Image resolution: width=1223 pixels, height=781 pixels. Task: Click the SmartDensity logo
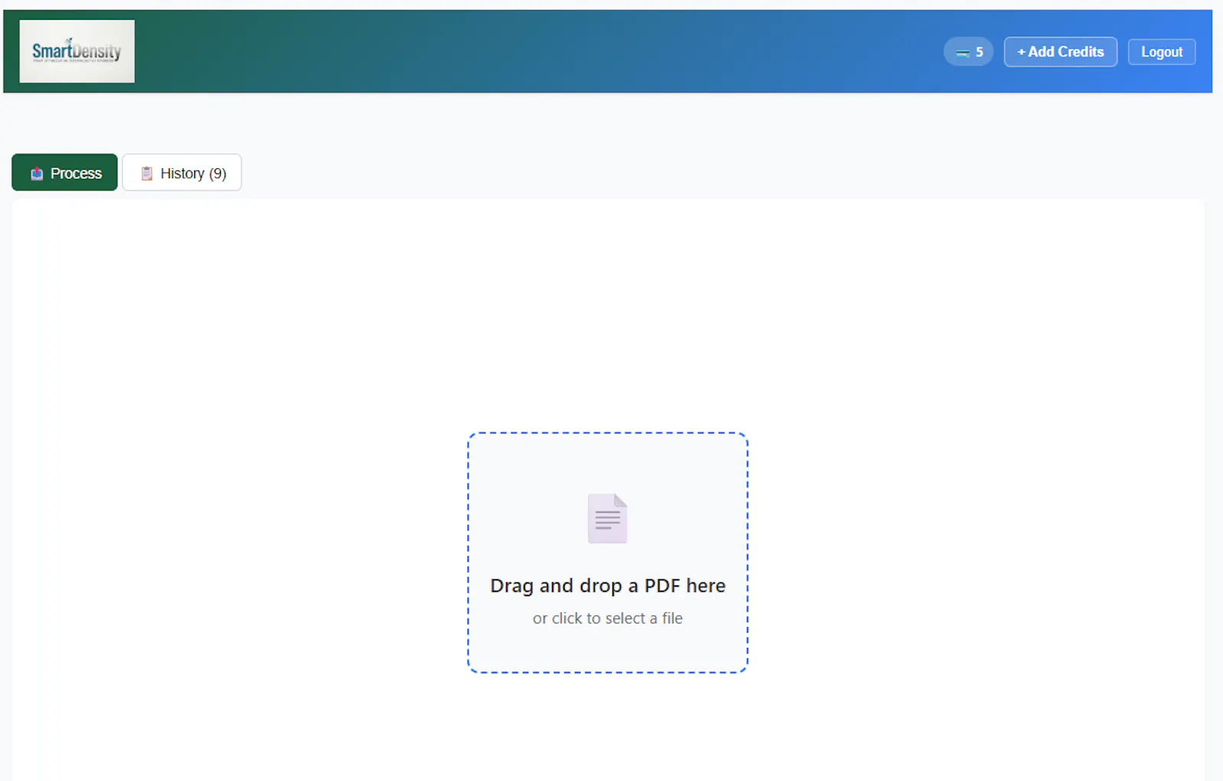76,51
